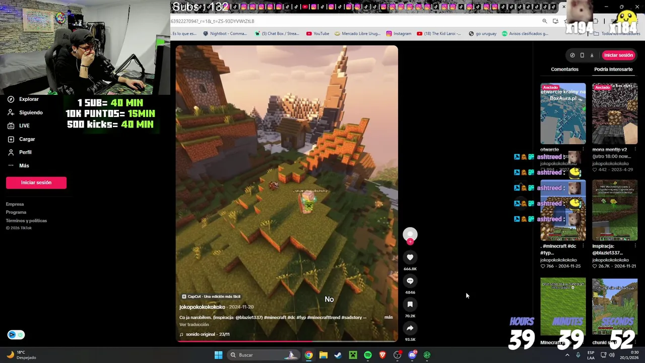Open Brave browser from the taskbar
Screen dimensions: 645x363
[382, 355]
